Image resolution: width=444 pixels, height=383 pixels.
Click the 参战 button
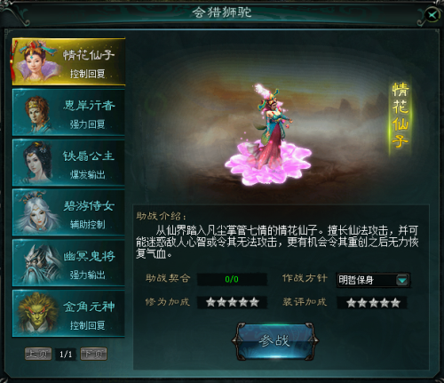275,341
